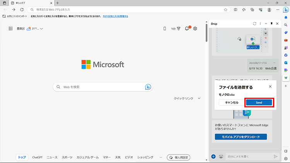Screen dimensions: 290x163
Task: Close the ファイルを送信する dialog with X
Action: coord(270,87)
